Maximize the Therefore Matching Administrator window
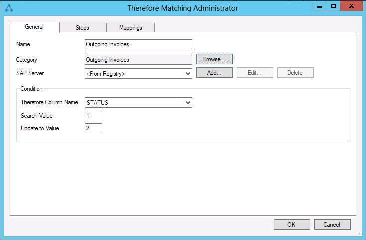The image size is (366, 240). tap(333, 6)
